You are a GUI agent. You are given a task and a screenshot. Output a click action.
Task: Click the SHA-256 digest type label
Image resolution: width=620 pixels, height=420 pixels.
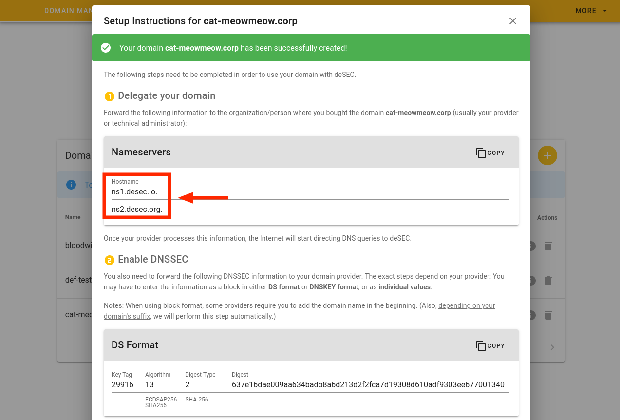(x=197, y=400)
